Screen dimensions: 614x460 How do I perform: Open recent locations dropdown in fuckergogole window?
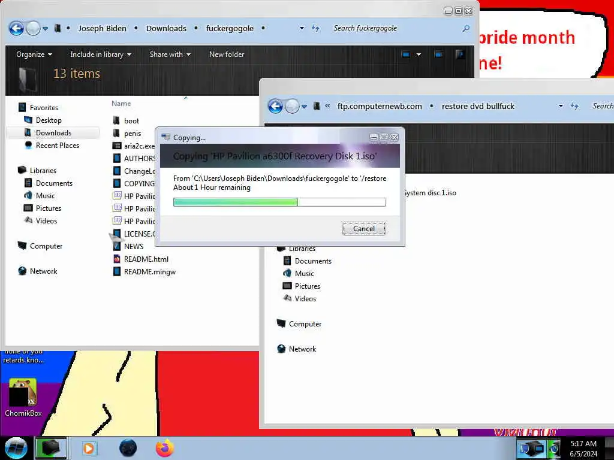point(45,29)
